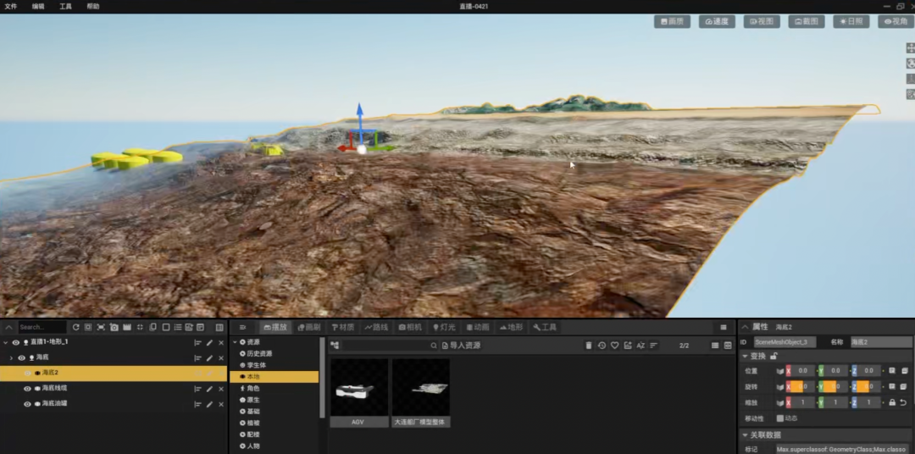This screenshot has height=454, width=915.
Task: Click the align icon on 海底 row
Action: [x=197, y=357]
